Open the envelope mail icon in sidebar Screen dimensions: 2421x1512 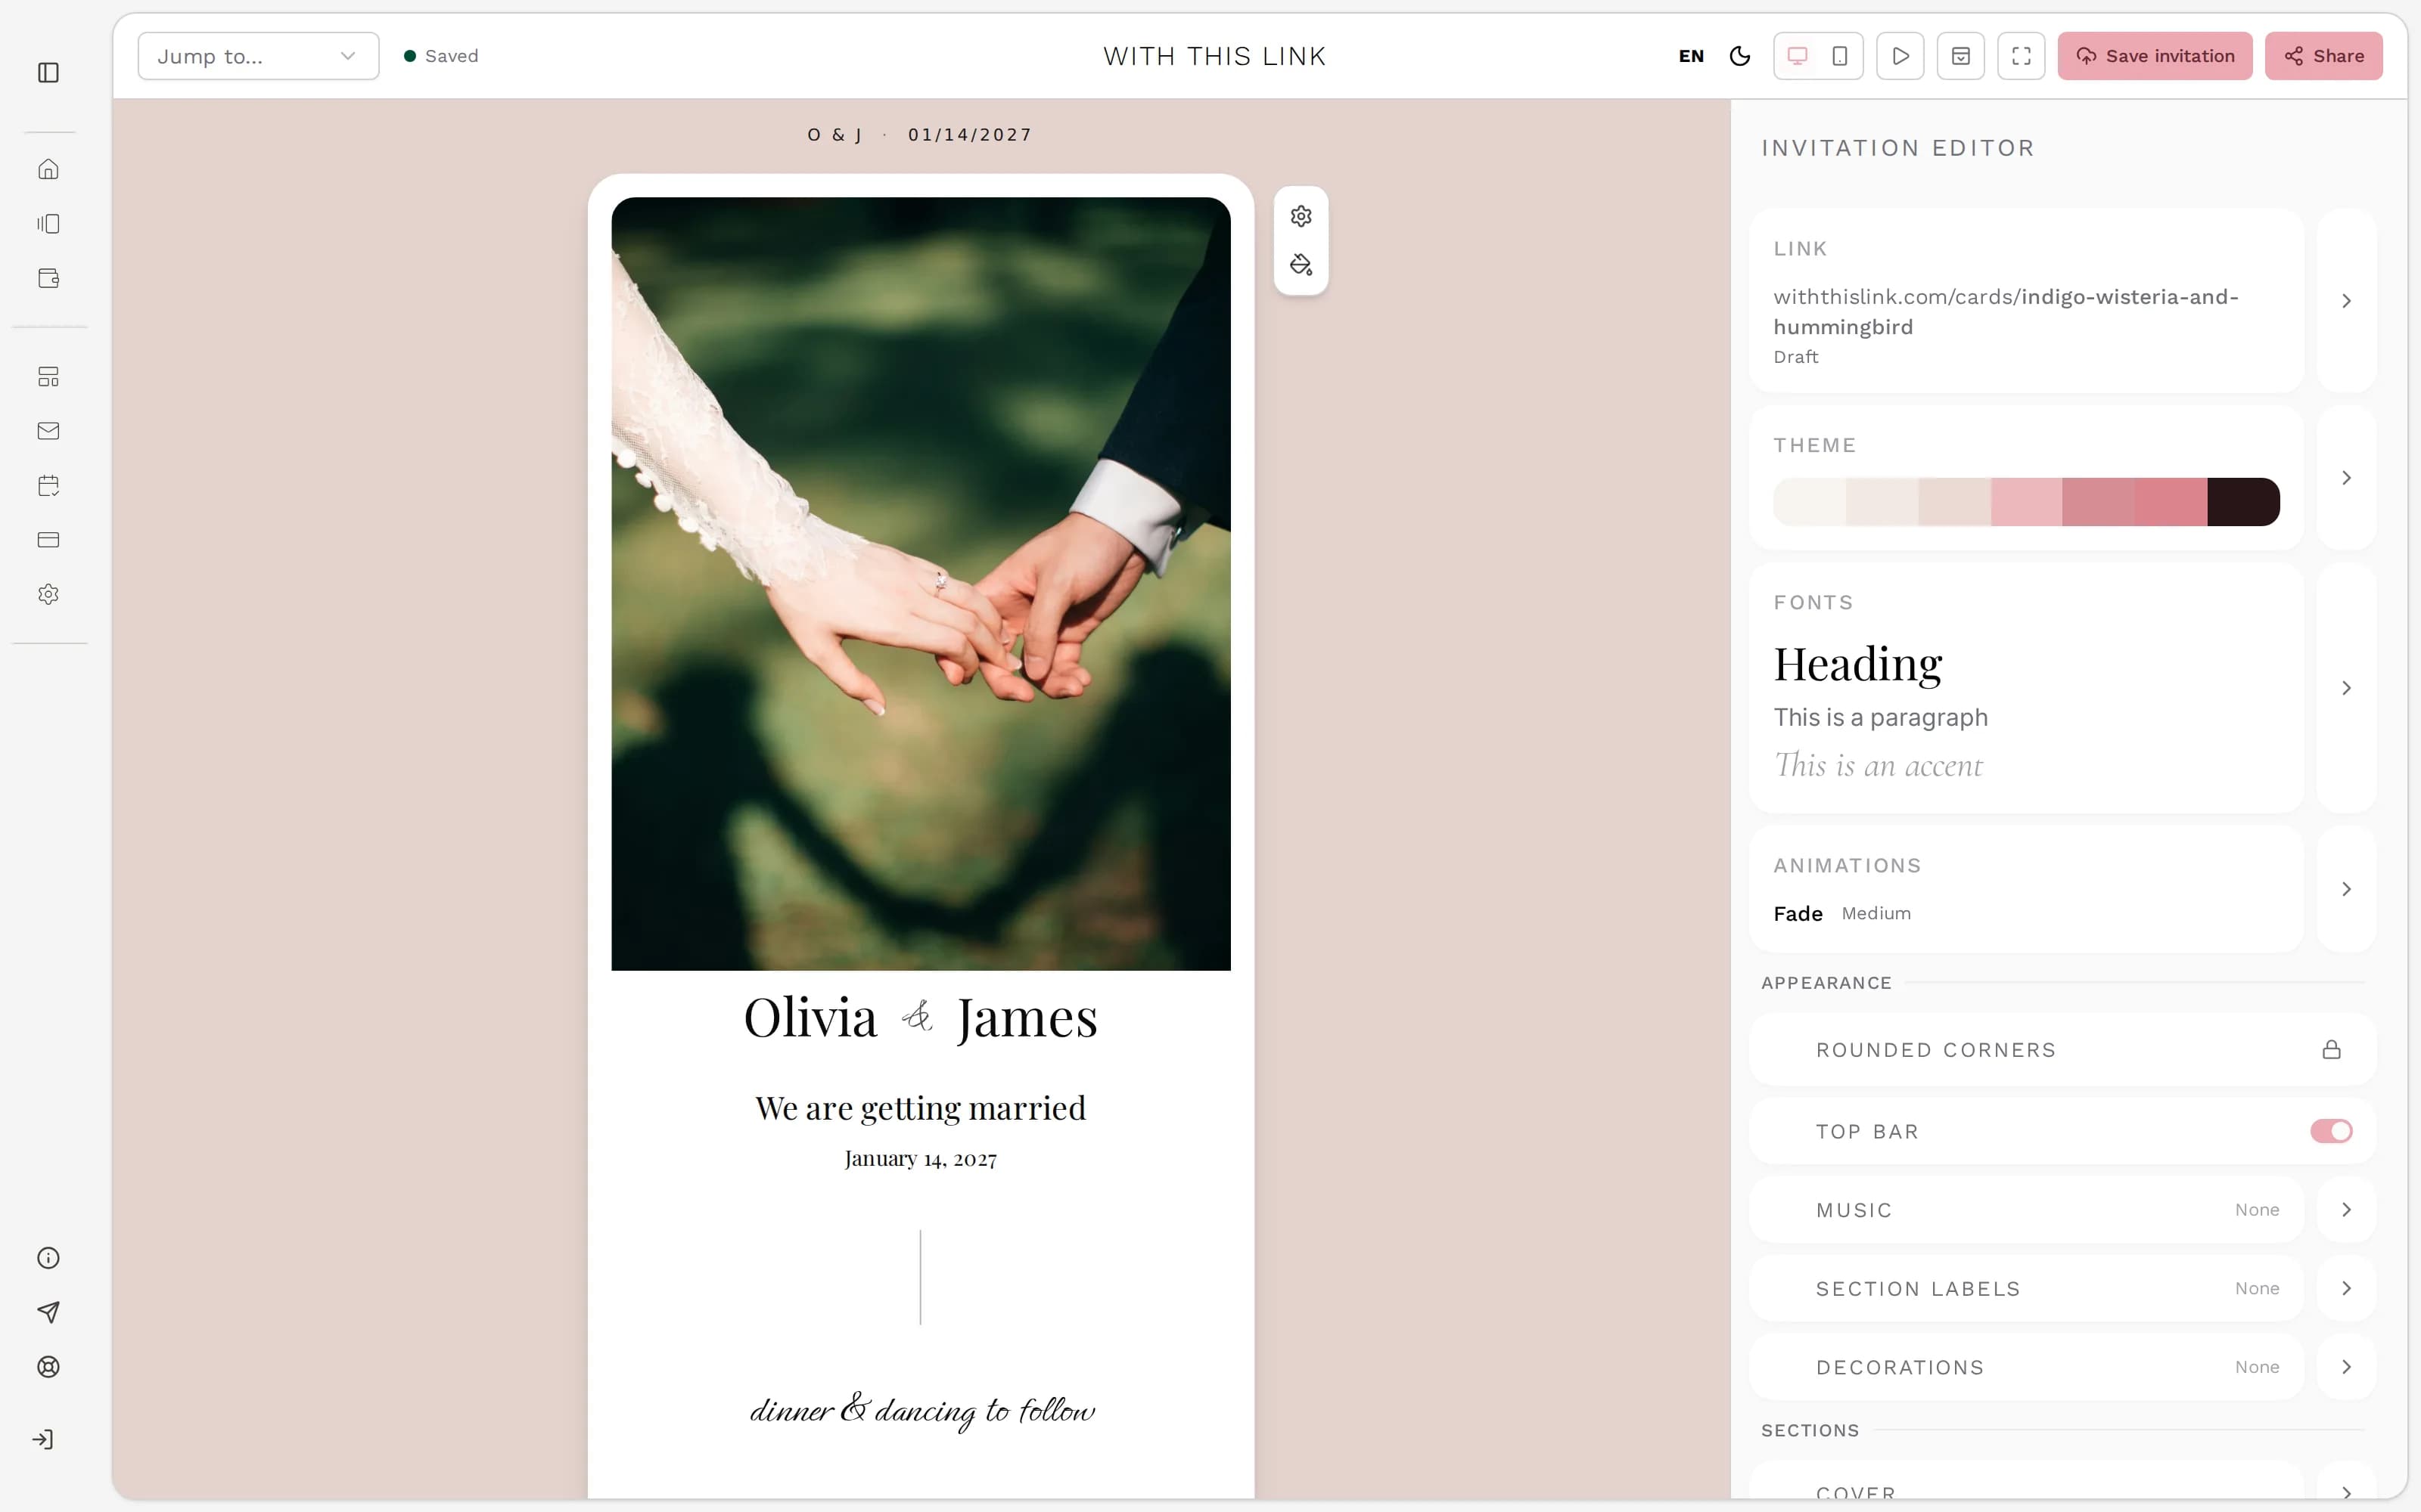(x=48, y=431)
